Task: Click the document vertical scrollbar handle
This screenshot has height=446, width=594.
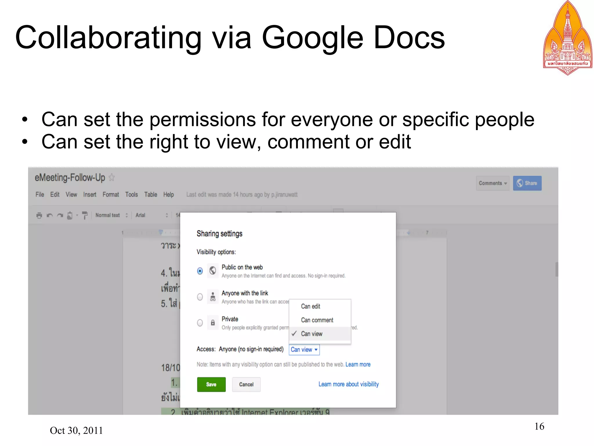Action: 557,269
